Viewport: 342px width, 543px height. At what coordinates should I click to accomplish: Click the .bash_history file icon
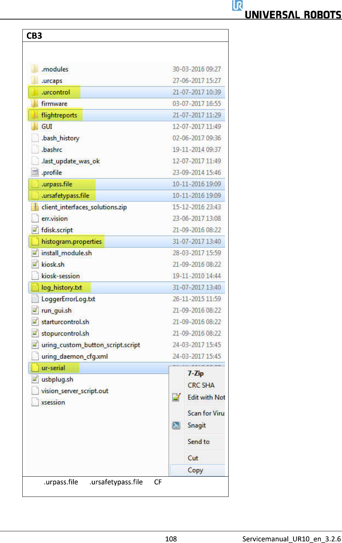pyautogui.click(x=35, y=138)
